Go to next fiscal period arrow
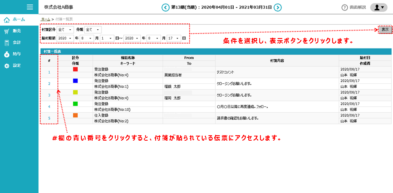Image resolution: width=393 pixels, height=193 pixels. click(278, 7)
